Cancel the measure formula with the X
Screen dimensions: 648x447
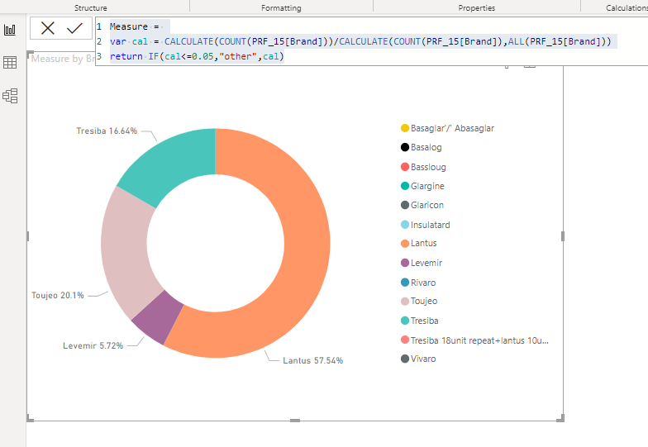coord(48,28)
